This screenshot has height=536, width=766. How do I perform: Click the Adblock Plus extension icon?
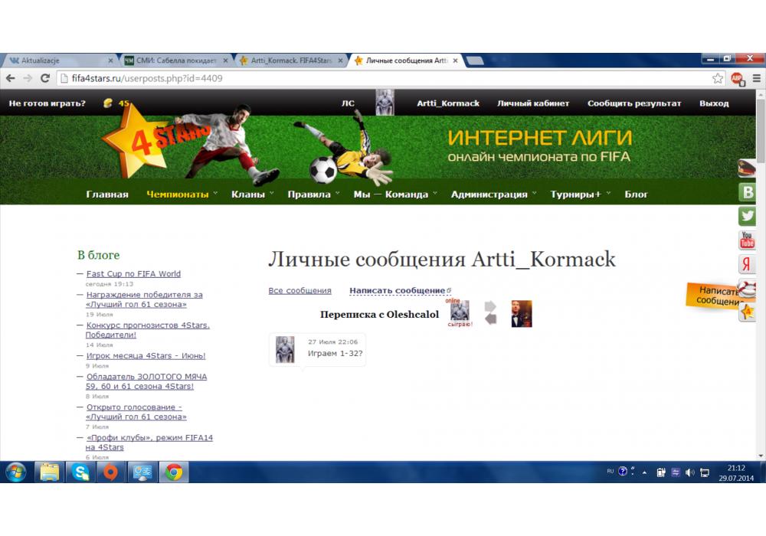(737, 78)
